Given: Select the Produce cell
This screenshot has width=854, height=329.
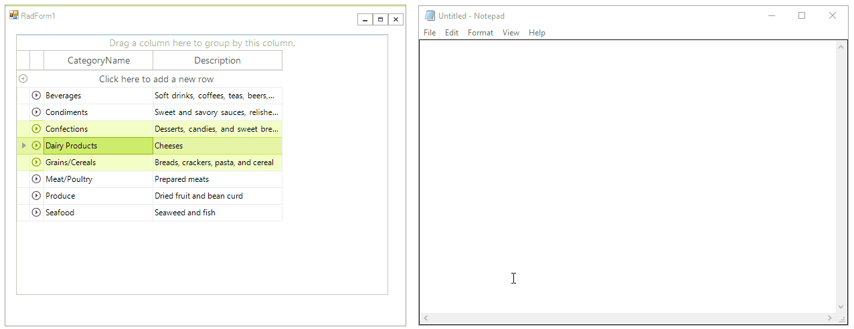Looking at the screenshot, I should [x=98, y=196].
